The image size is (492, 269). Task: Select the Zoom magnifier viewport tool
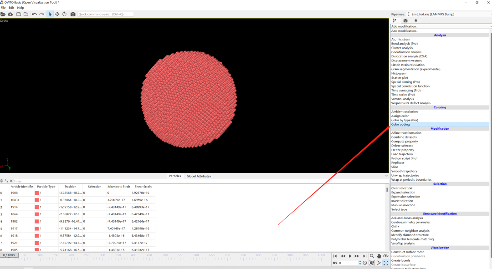point(372,256)
